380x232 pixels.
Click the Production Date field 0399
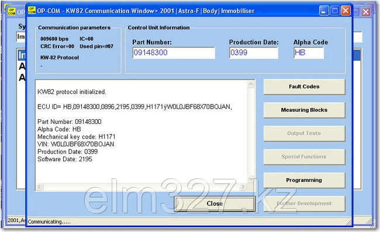tap(254, 53)
